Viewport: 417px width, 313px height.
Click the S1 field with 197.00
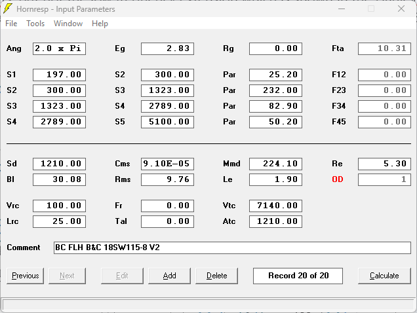[x=59, y=75]
